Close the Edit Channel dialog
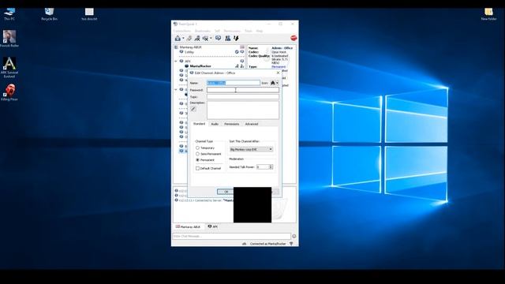This screenshot has width=505, height=284. 279,73
